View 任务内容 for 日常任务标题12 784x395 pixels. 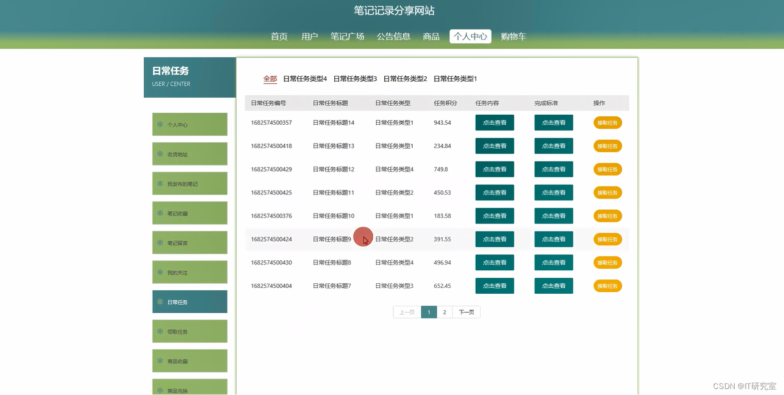[x=495, y=169]
